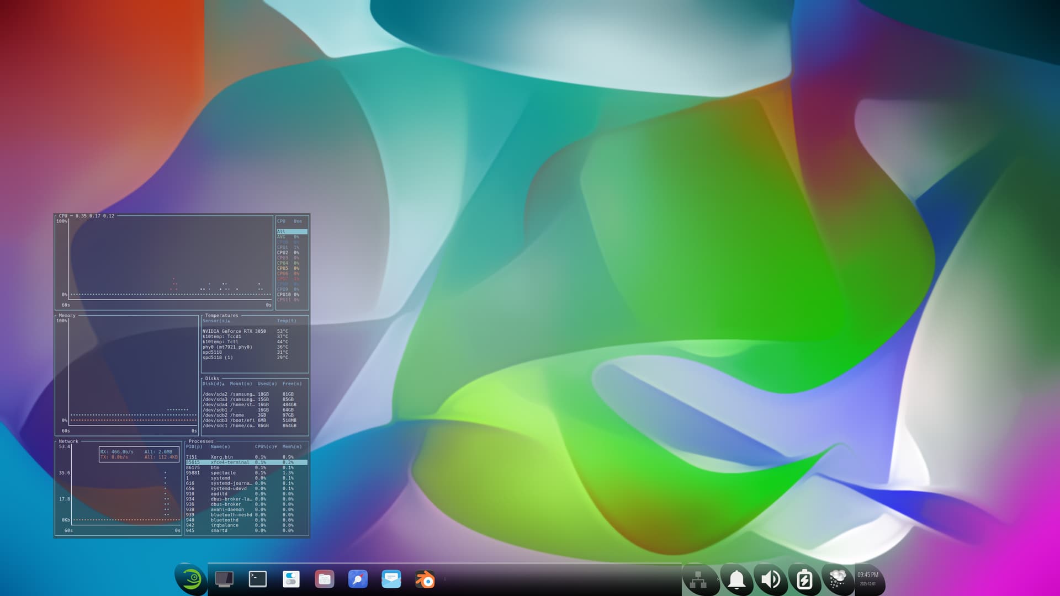Click the Sensor(s) temperature column header
1060x596 pixels.
pyautogui.click(x=216, y=321)
